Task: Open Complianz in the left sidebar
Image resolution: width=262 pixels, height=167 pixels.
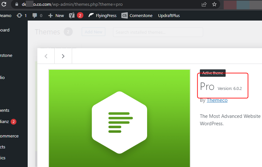Action: pyautogui.click(x=5, y=122)
